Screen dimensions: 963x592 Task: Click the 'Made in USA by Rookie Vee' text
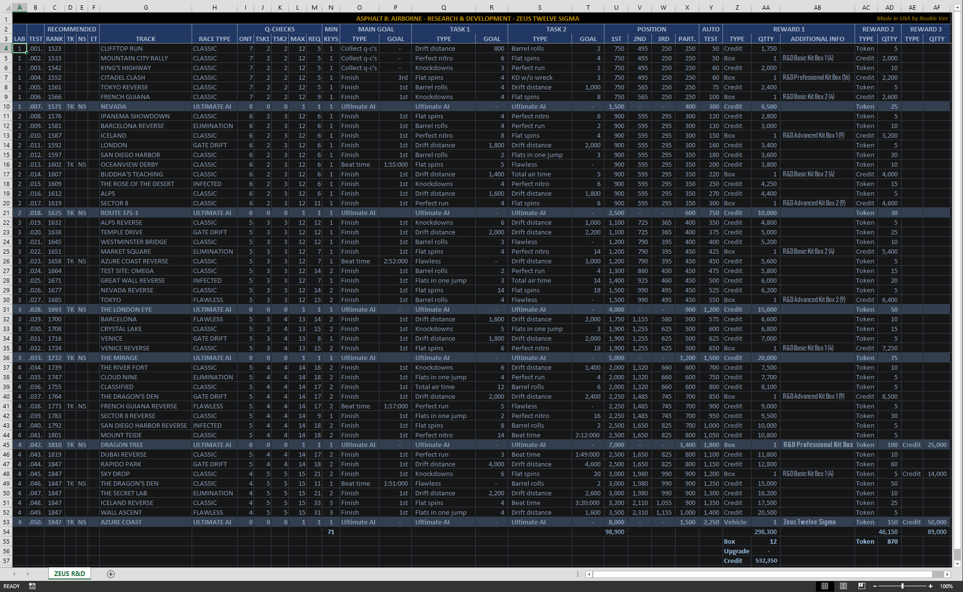(912, 18)
